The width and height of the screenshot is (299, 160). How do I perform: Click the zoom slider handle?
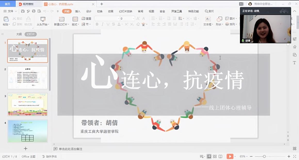pyautogui.click(x=264, y=156)
